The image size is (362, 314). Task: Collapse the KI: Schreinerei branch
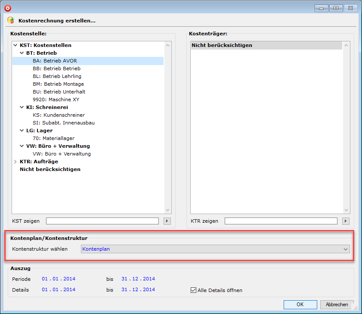22,107
